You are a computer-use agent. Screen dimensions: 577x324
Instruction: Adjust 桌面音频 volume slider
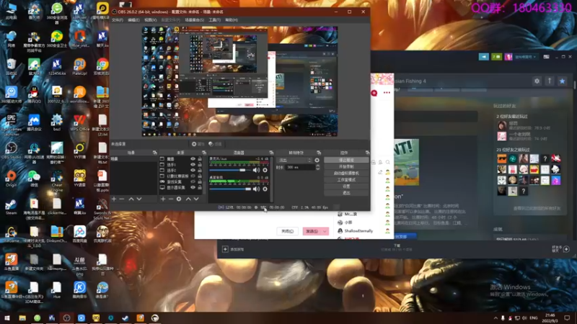[230, 189]
